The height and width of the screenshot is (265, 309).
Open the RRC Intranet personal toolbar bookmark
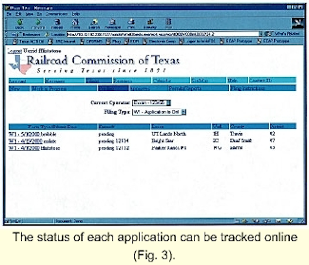62,42
